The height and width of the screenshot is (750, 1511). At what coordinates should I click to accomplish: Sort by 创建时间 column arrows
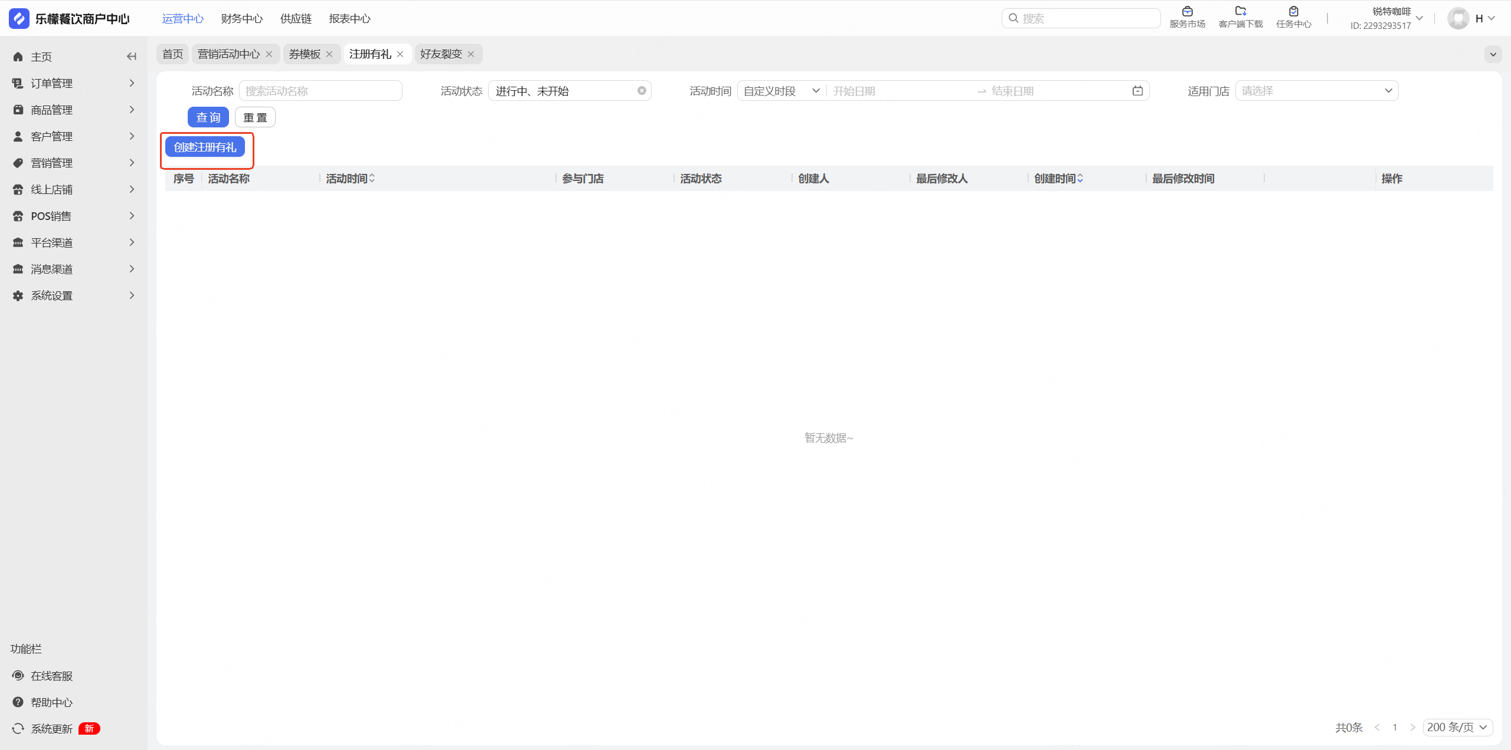pos(1080,178)
